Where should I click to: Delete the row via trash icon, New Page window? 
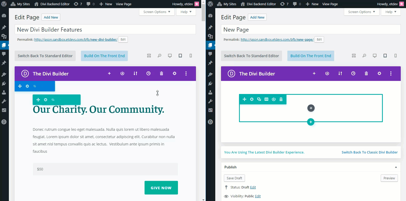tap(281, 99)
